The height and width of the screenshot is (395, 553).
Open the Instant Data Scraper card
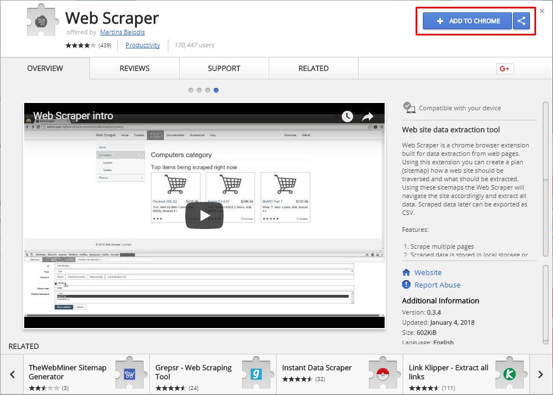tap(340, 374)
